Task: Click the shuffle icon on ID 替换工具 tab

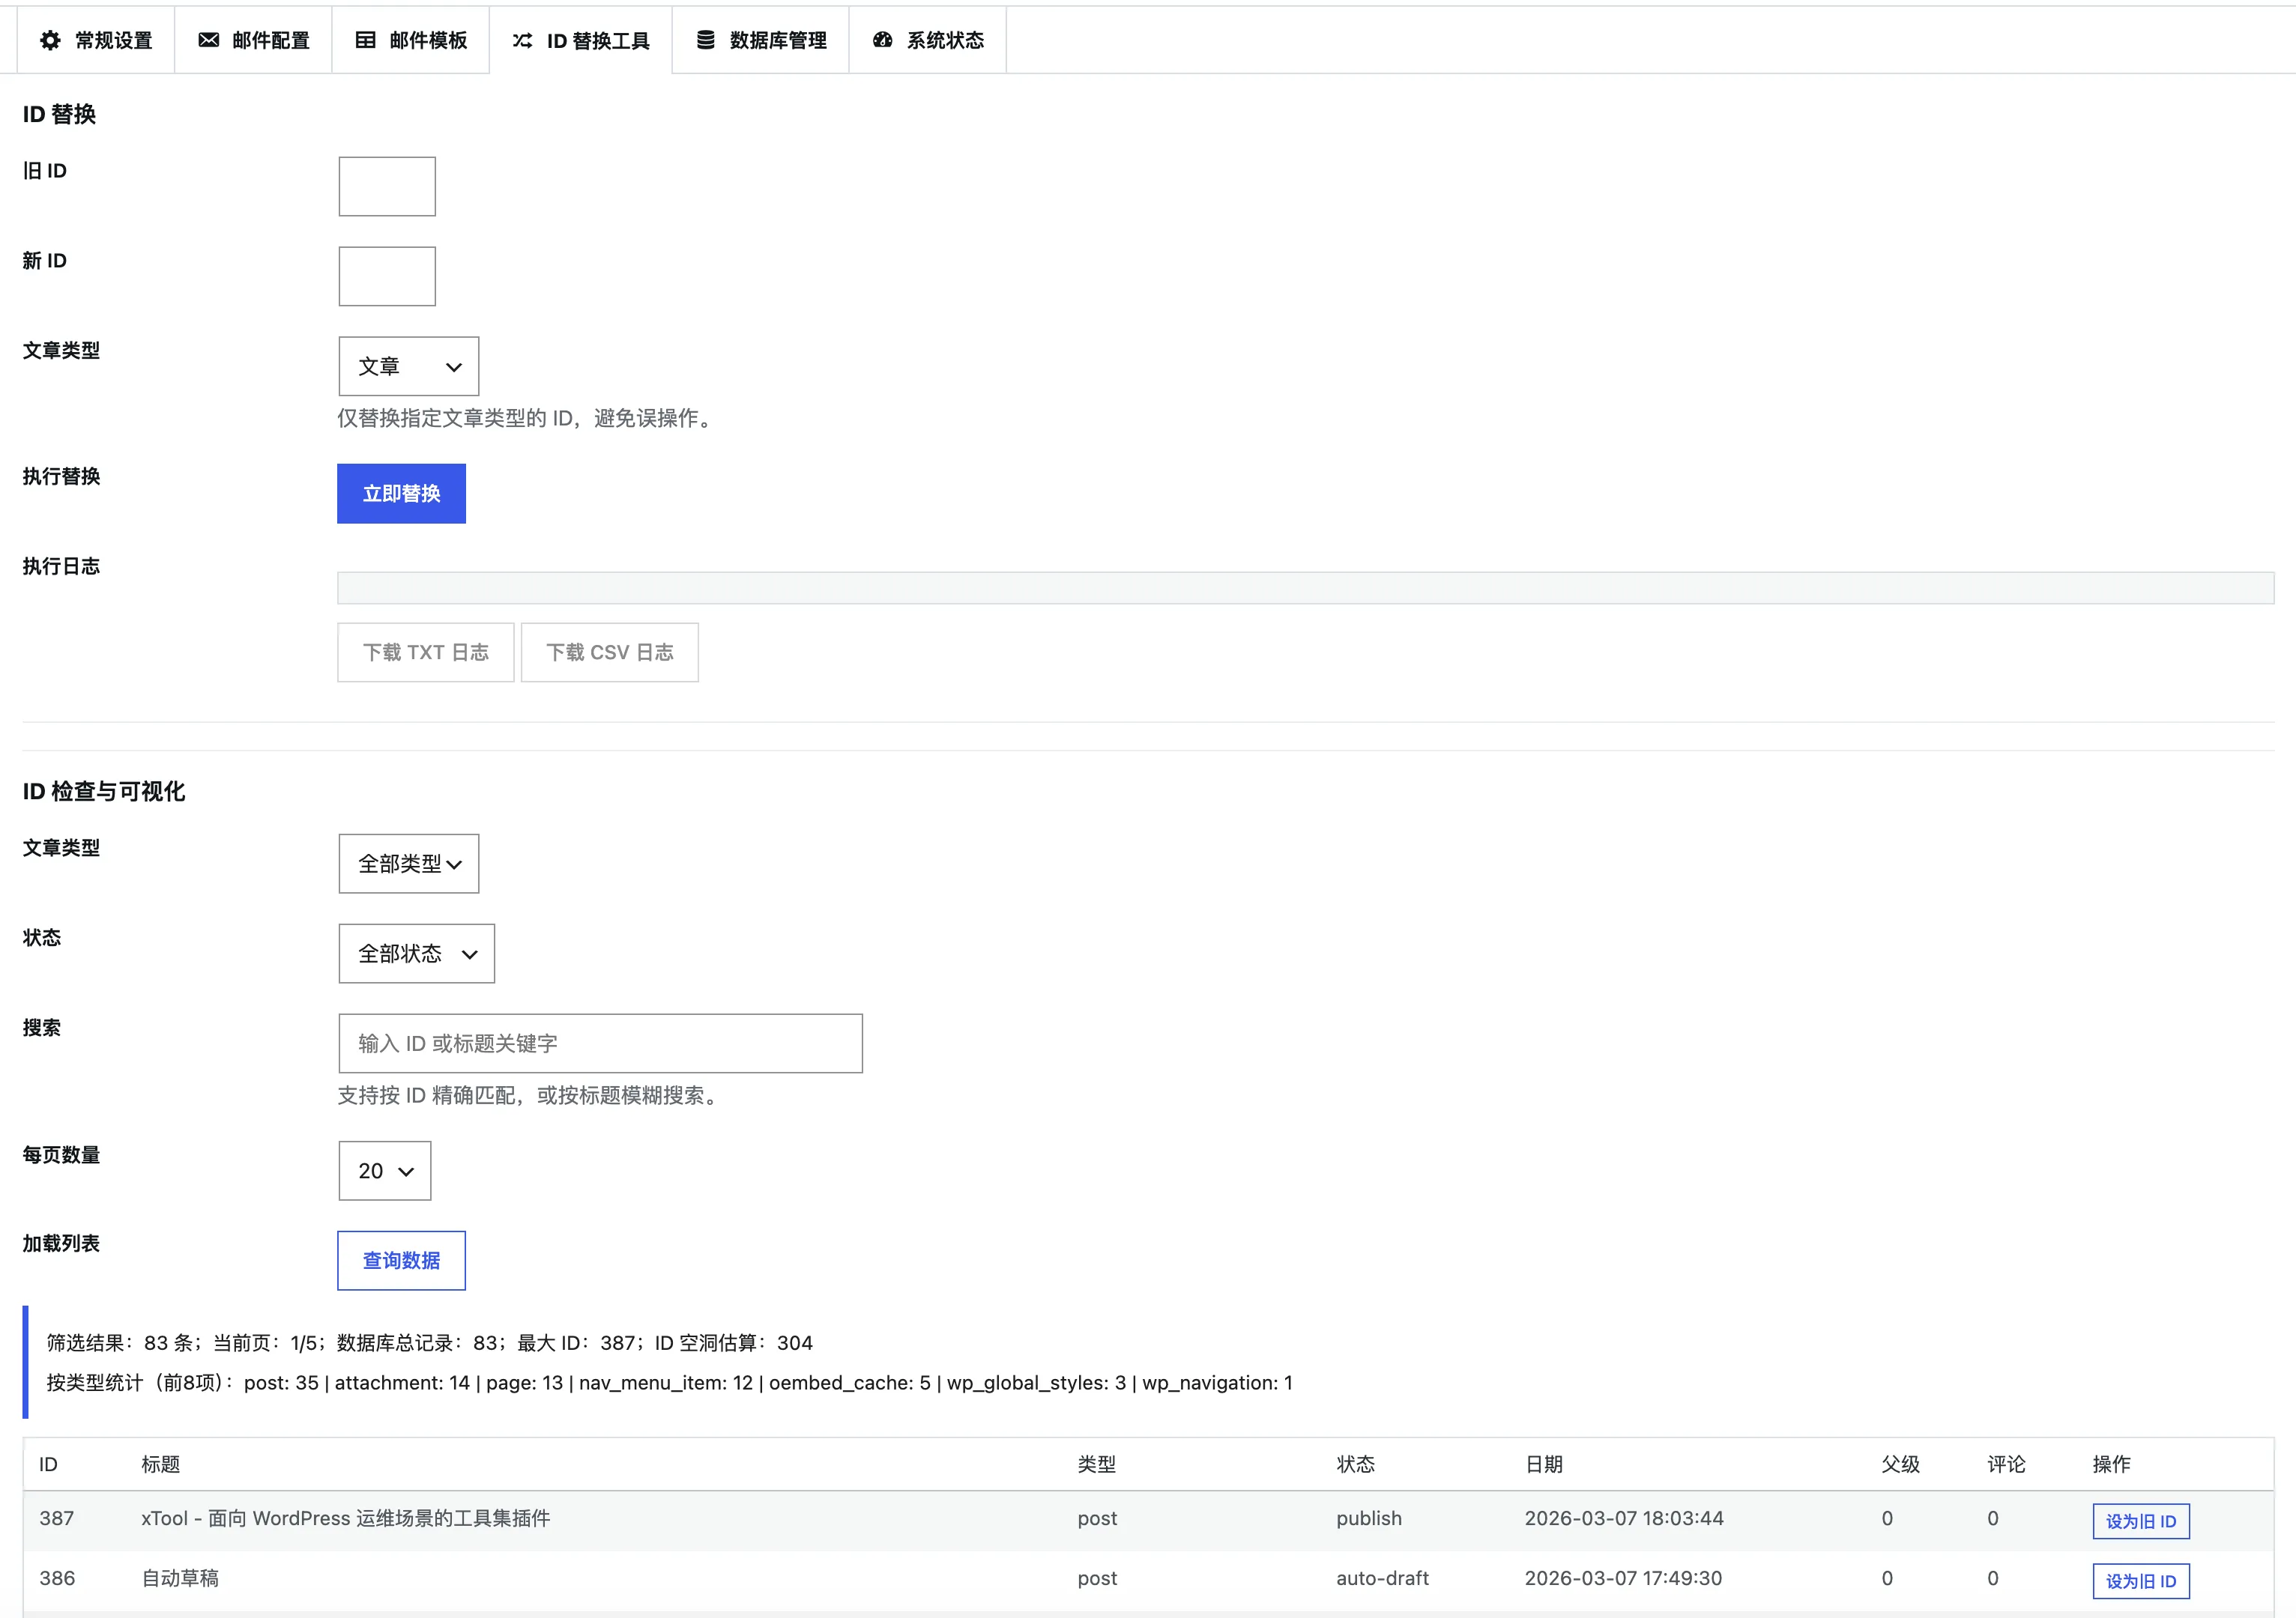Action: click(x=522, y=40)
